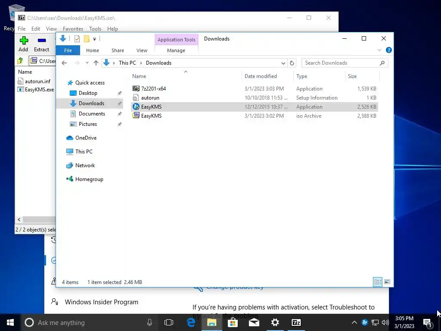Click the Up to This PC arrow
441x331 pixels.
coord(96,63)
